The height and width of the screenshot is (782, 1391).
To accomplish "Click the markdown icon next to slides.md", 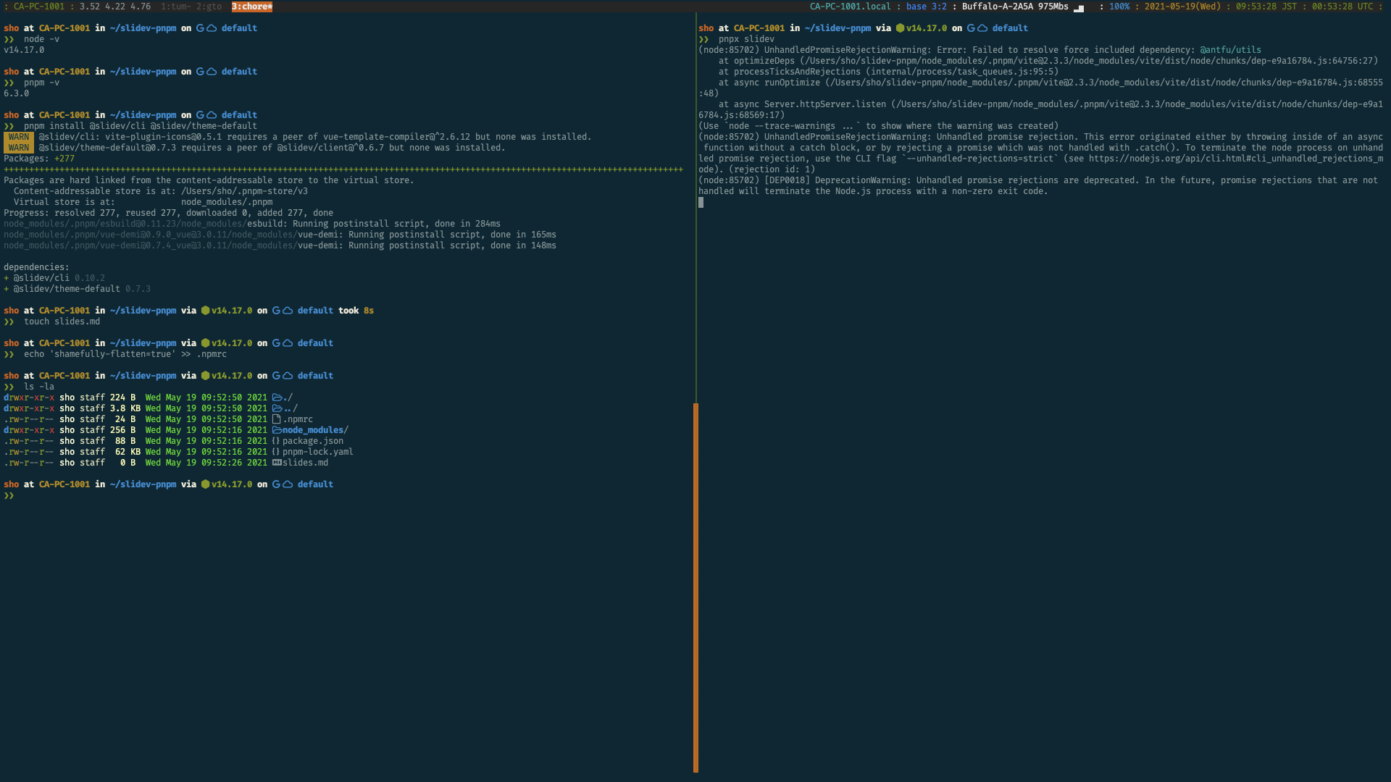I will point(276,463).
